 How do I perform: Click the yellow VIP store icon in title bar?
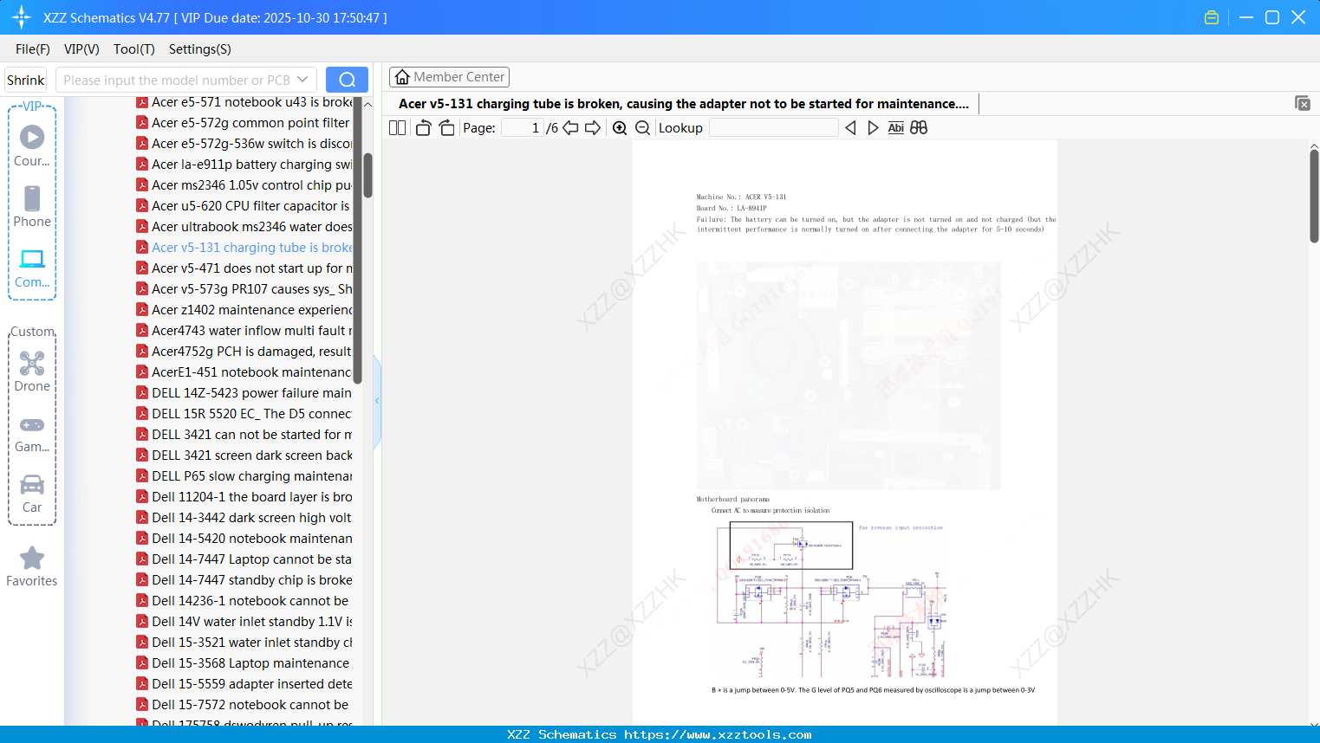click(1212, 17)
